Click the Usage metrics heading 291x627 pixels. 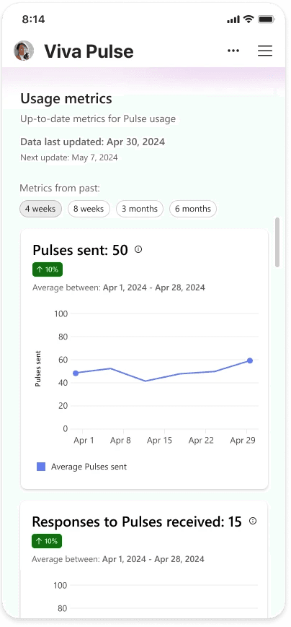[66, 99]
